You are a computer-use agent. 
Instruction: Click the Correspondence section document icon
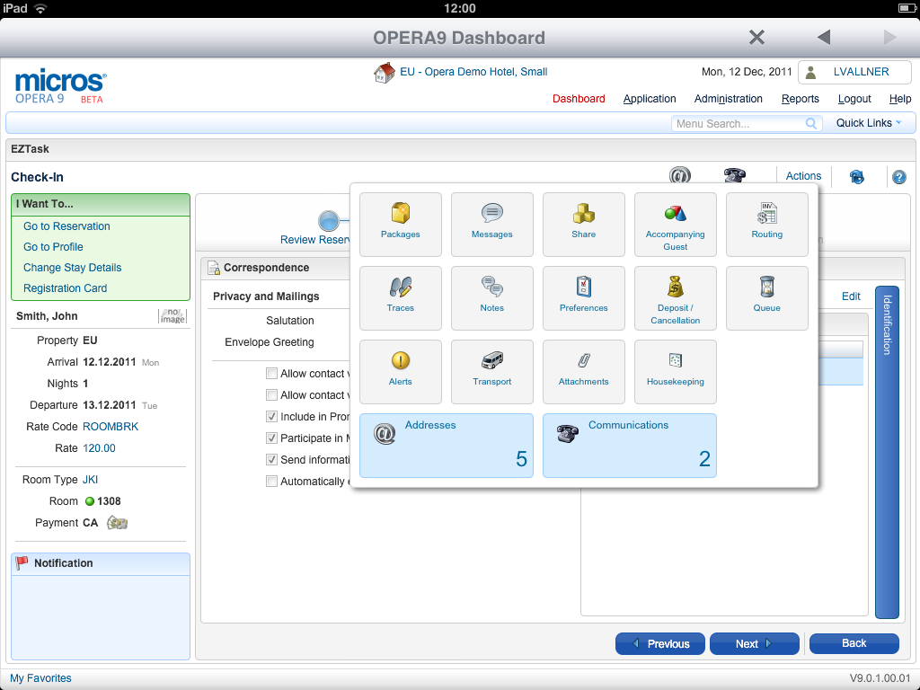click(214, 268)
